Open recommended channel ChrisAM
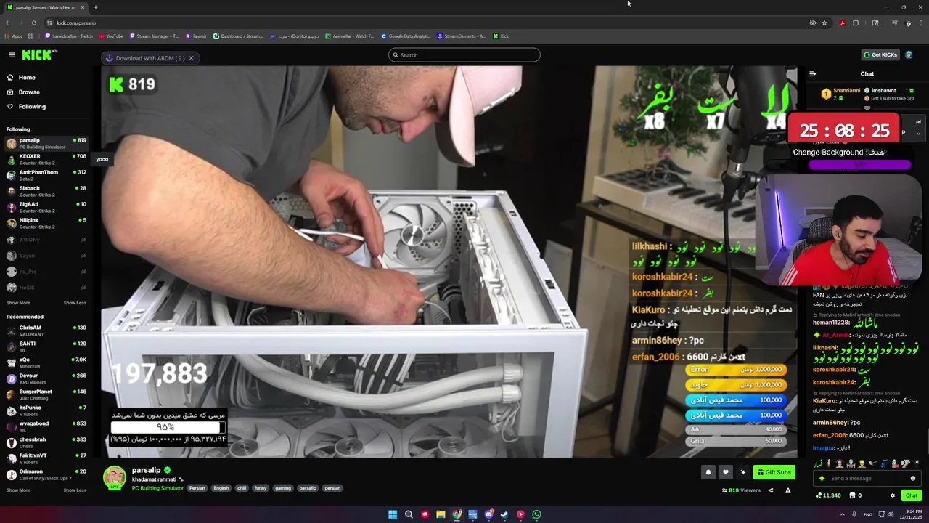This screenshot has width=929, height=523. pos(45,331)
